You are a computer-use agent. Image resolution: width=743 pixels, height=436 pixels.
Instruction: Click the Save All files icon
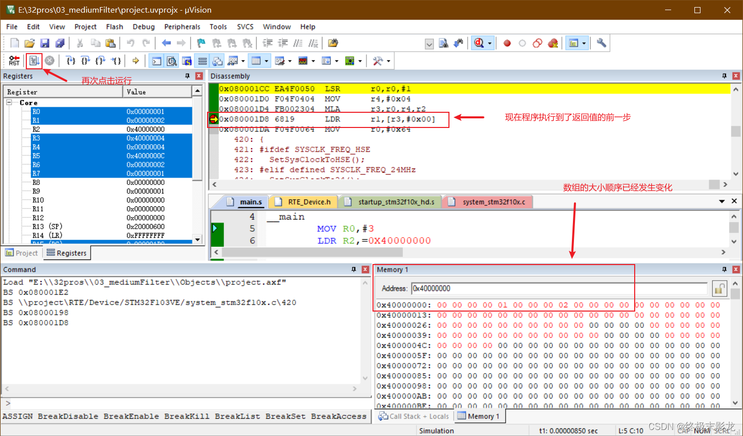tap(60, 43)
